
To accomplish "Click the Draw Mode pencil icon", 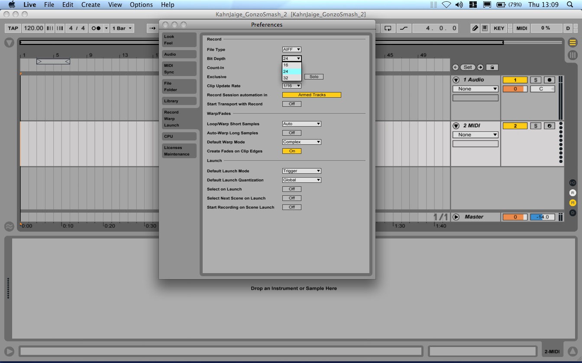I will click(475, 28).
